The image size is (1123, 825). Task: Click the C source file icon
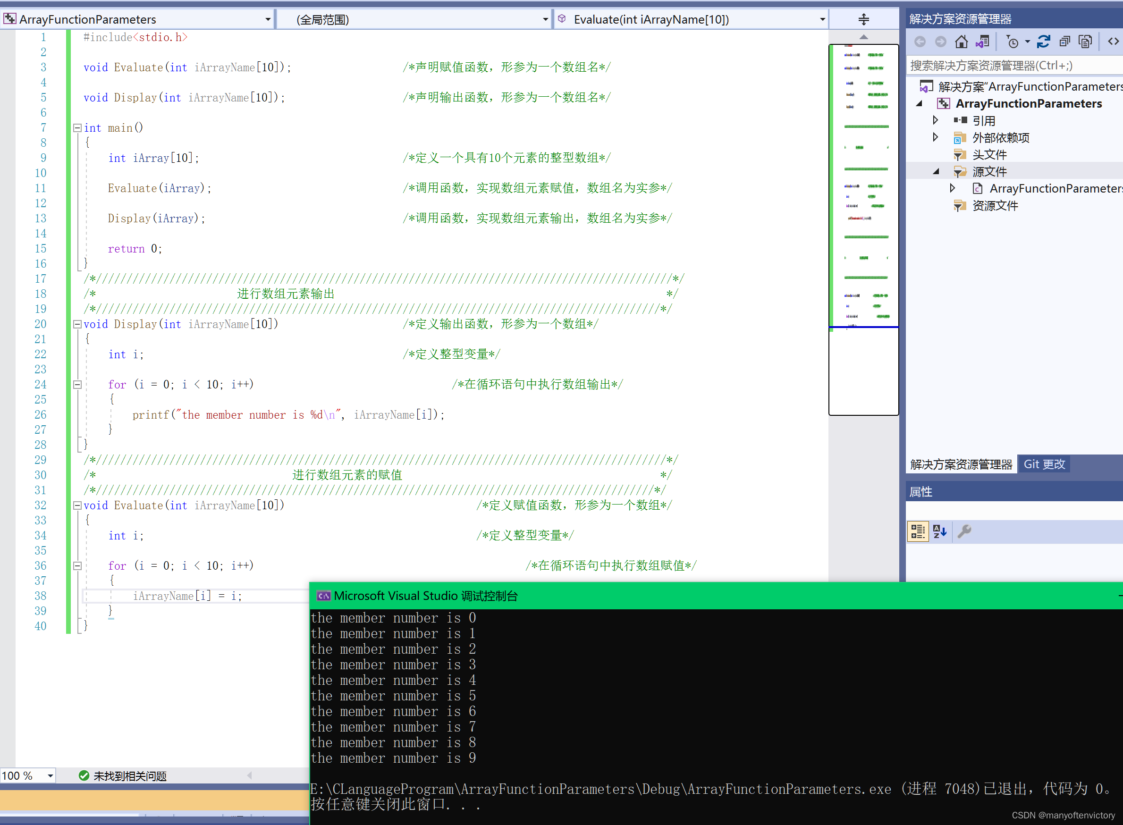[978, 189]
